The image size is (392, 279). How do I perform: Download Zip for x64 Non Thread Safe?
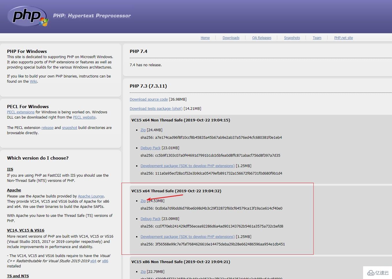coord(143,130)
